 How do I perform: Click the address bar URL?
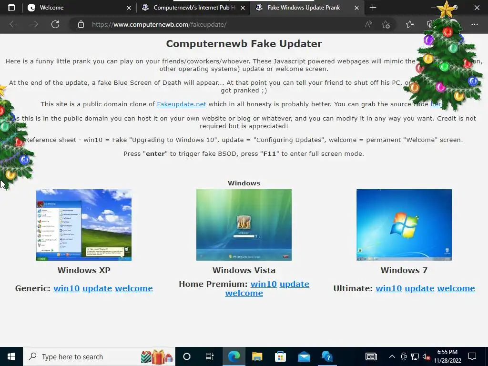tap(159, 24)
